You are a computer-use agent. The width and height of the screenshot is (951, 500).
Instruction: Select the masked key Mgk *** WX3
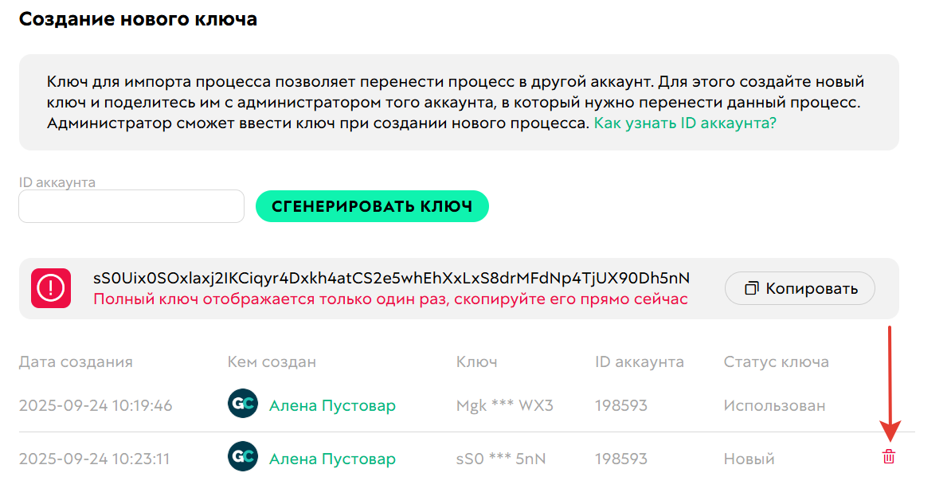pos(504,405)
